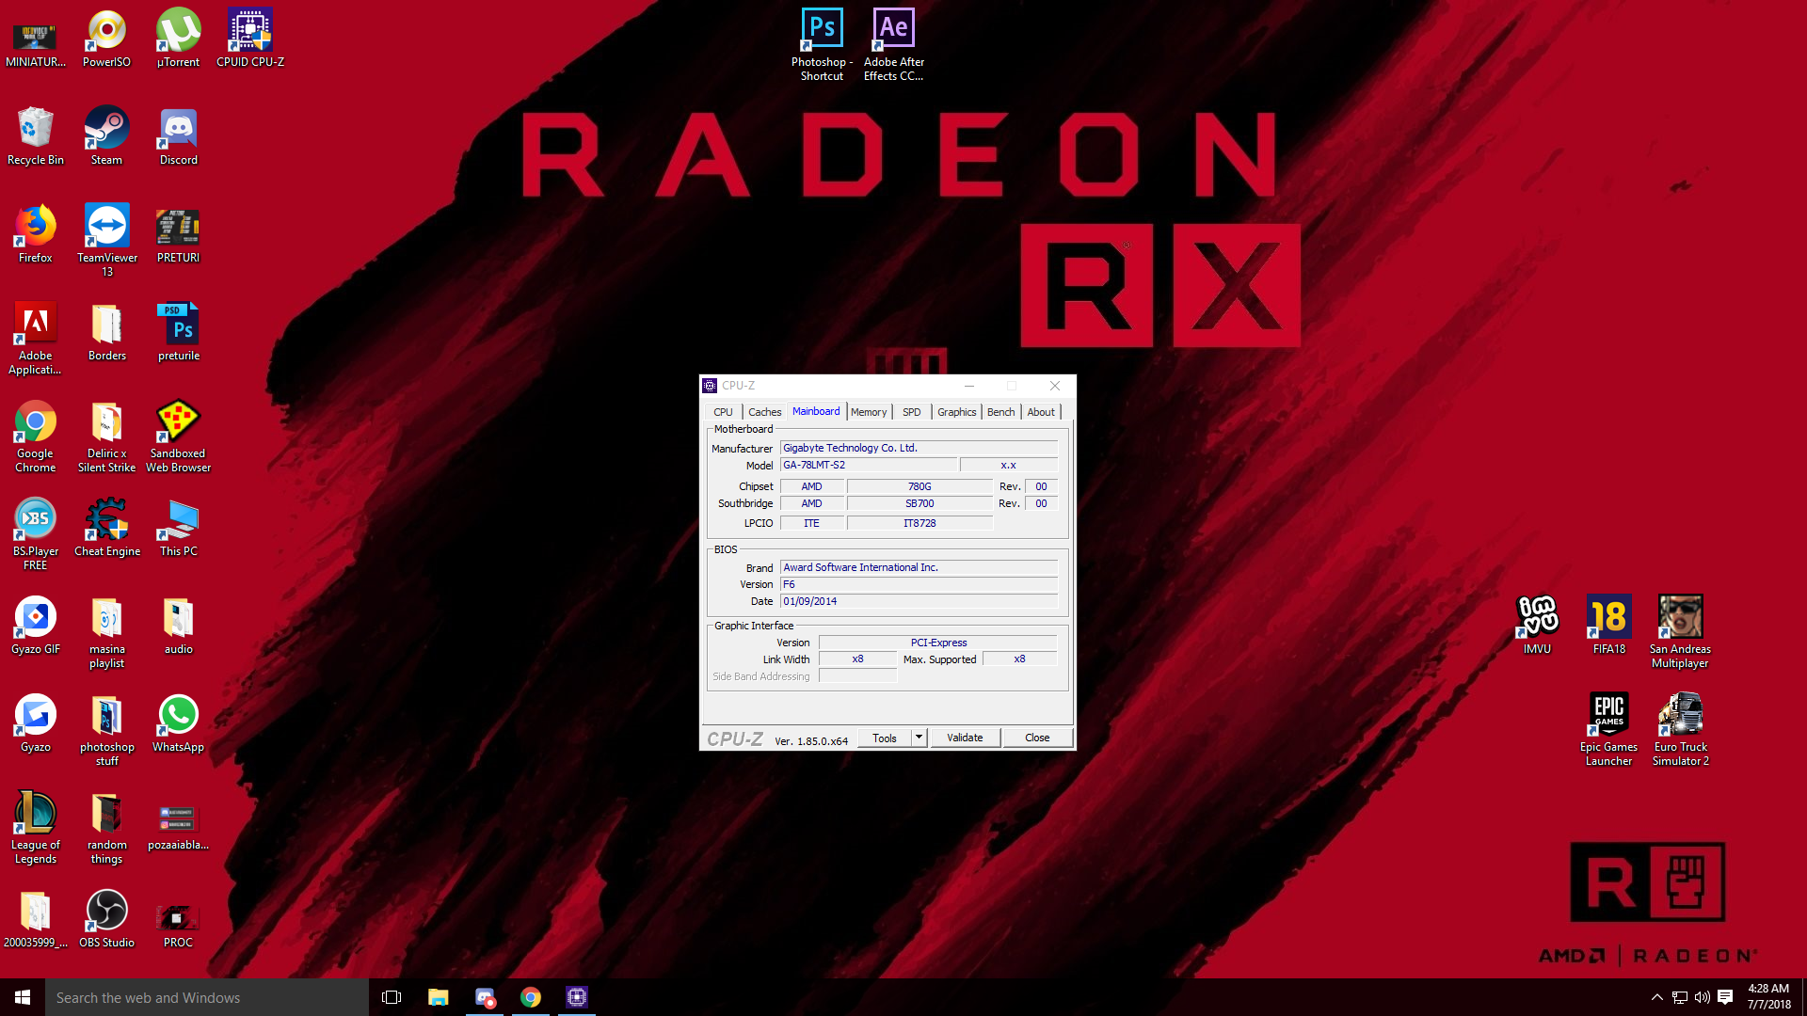Expand the Tools dropdown arrow in CPU-Z
Screen dimensions: 1807x1016
click(x=919, y=738)
